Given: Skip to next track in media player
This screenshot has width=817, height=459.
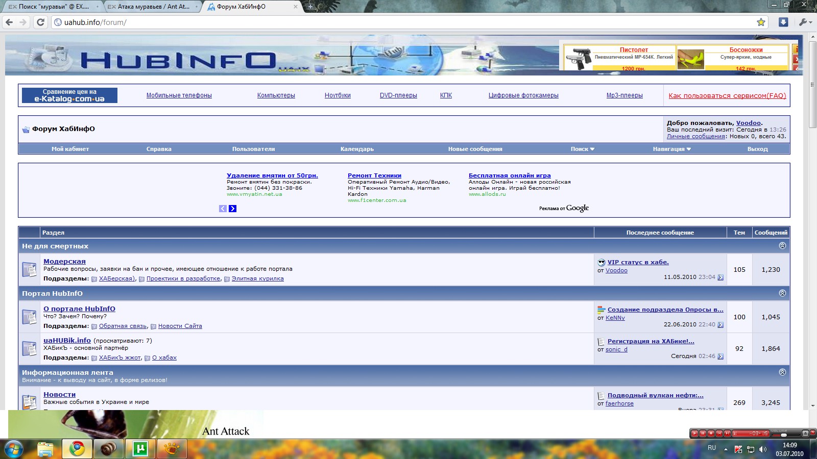Looking at the screenshot, I should tap(727, 433).
